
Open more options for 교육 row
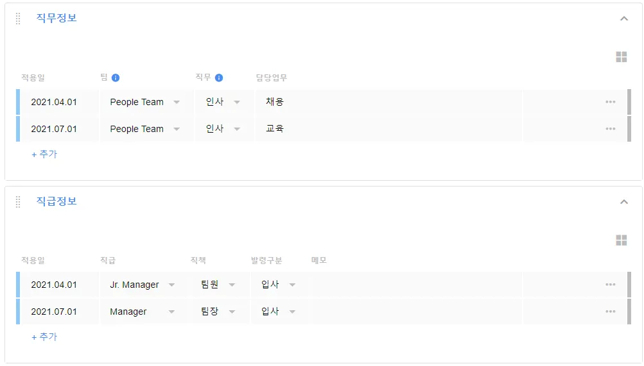coord(610,129)
